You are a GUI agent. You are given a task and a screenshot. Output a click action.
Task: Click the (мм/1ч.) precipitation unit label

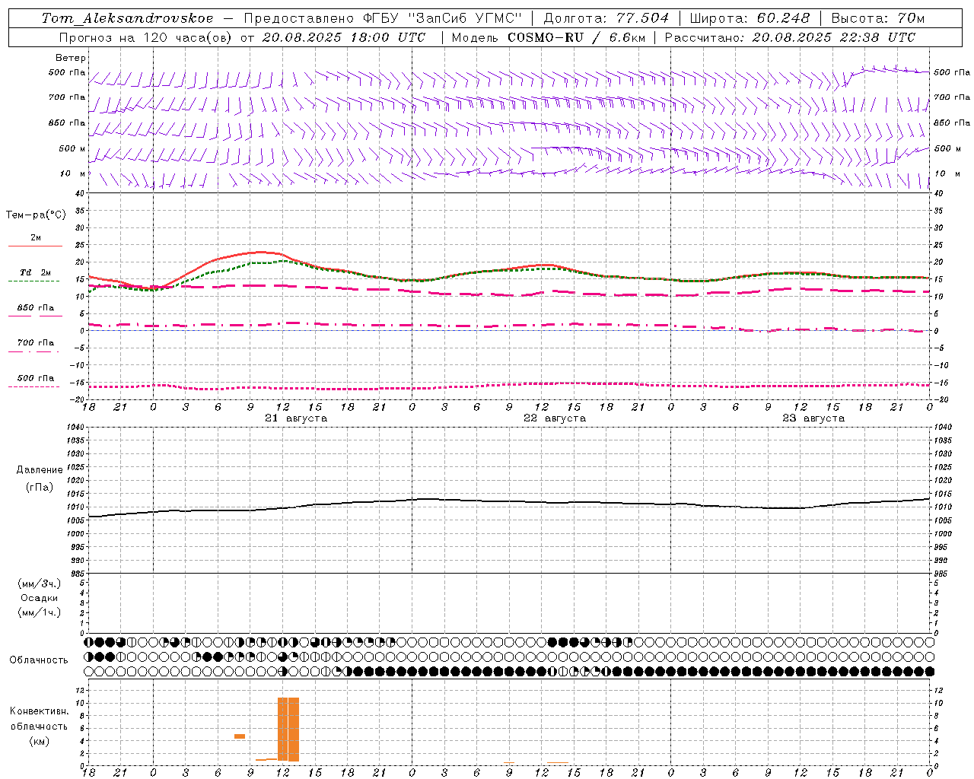(x=40, y=612)
